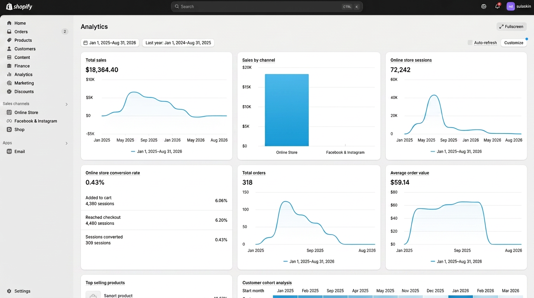The image size is (534, 298).
Task: Open the Last year comparison date dropdown
Action: point(178,43)
